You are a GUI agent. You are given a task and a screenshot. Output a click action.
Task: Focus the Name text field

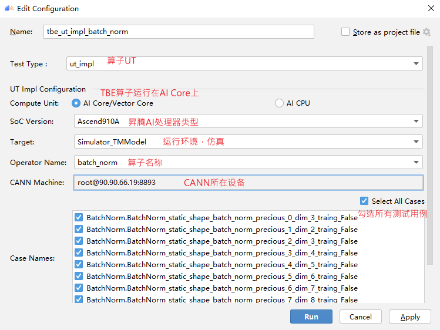pyautogui.click(x=179, y=32)
